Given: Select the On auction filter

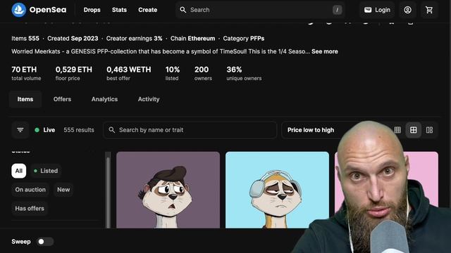Looking at the screenshot, I should (x=30, y=190).
